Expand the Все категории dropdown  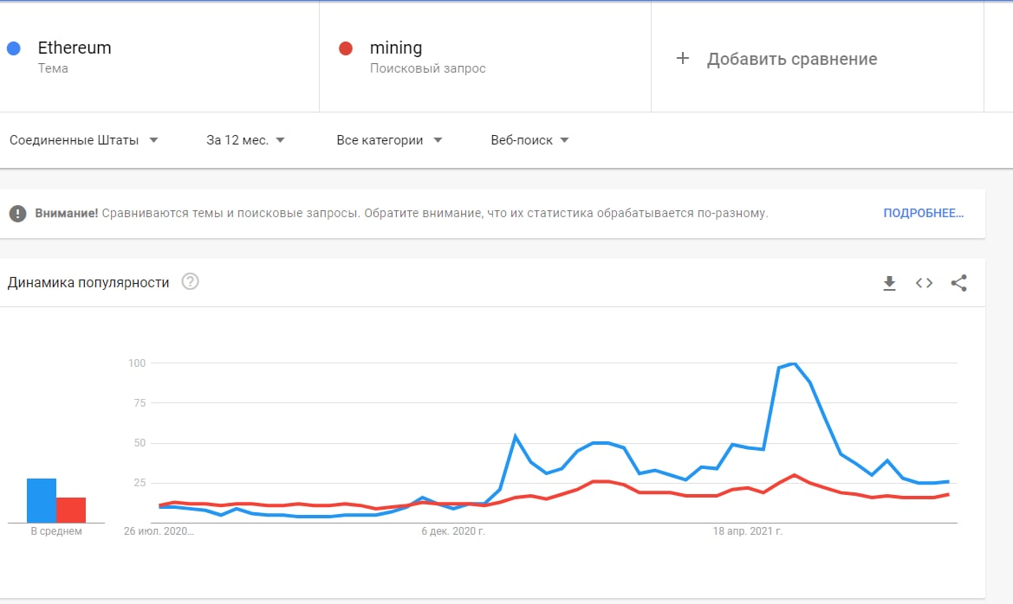coord(389,140)
